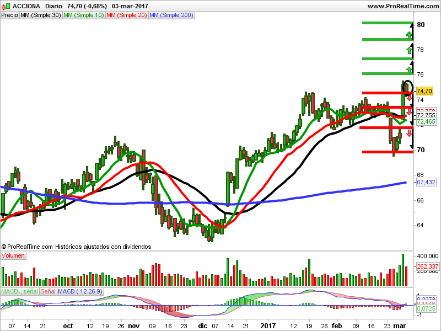This screenshot has height=331, width=441.
Task: Click the 74,70 (-0,68%) quote in header
Action: pyautogui.click(x=87, y=6)
